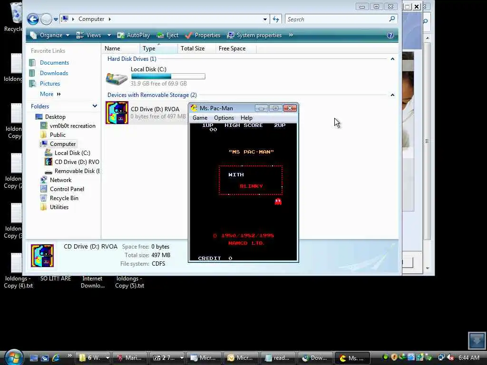Open the Organize menu in toolbar
The height and width of the screenshot is (365, 487).
(49, 35)
